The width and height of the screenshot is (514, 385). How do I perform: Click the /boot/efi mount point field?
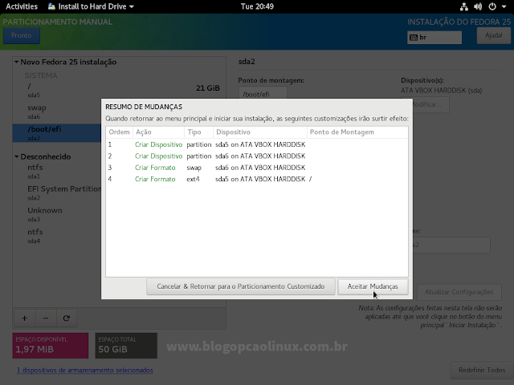click(263, 93)
